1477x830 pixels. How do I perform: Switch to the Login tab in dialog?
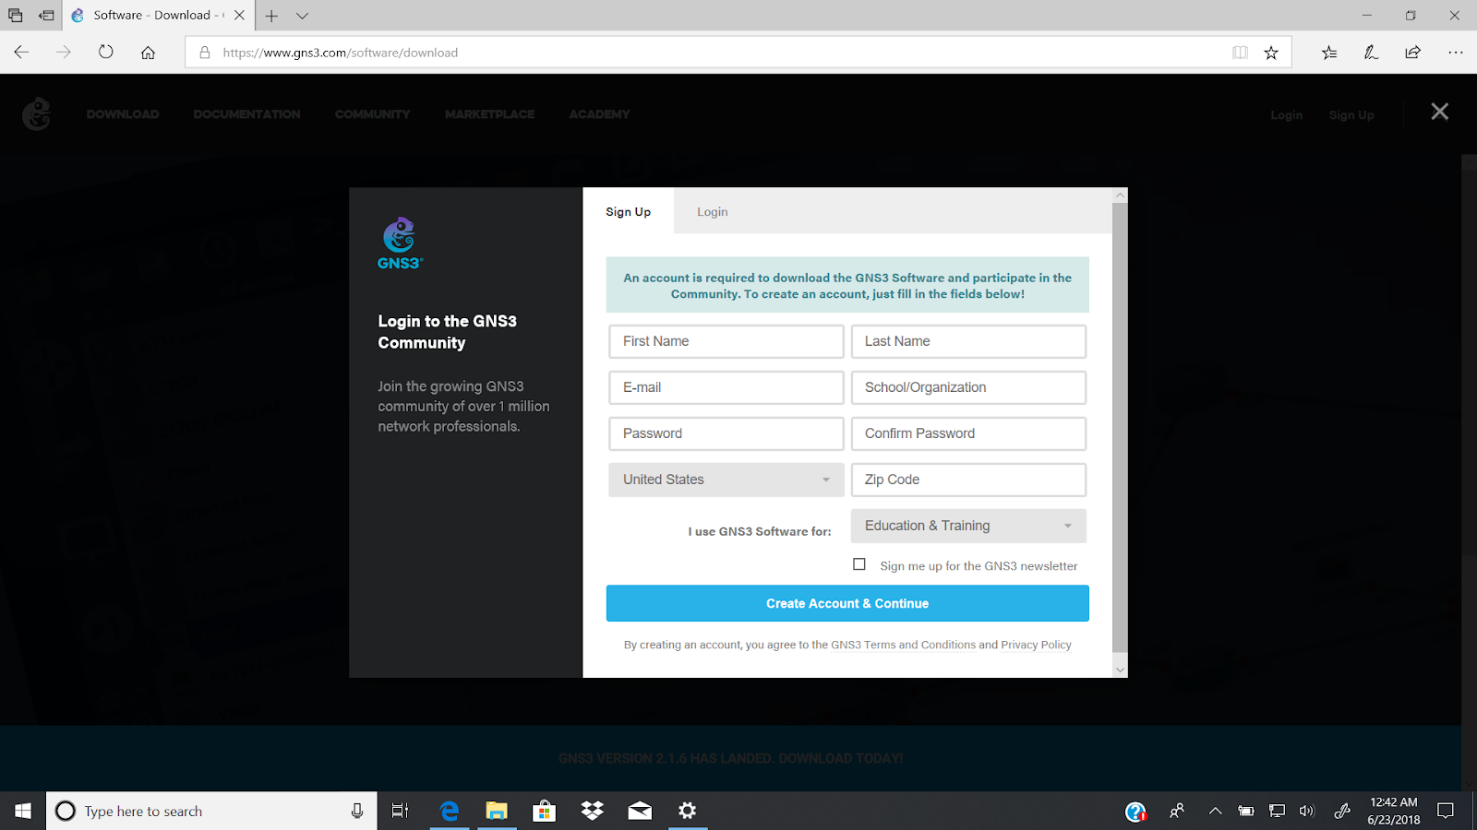click(713, 211)
